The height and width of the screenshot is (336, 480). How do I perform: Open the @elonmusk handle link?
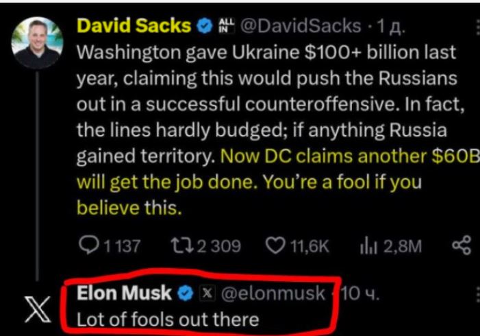(273, 293)
